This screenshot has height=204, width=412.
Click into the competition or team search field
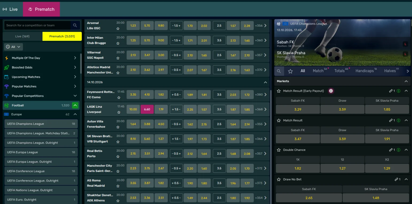37,25
